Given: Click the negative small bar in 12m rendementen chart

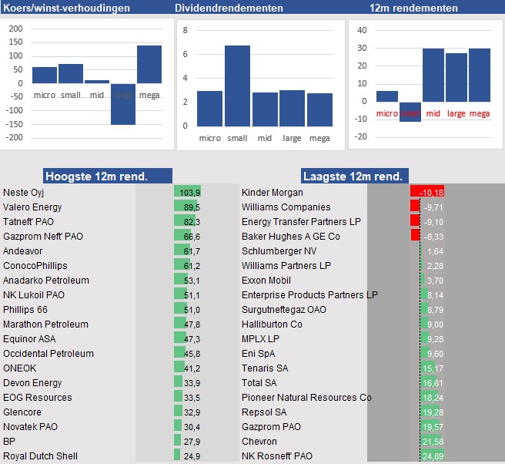Looking at the screenshot, I should click(410, 112).
